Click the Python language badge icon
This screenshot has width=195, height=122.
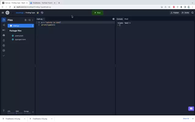(x=38, y=13)
